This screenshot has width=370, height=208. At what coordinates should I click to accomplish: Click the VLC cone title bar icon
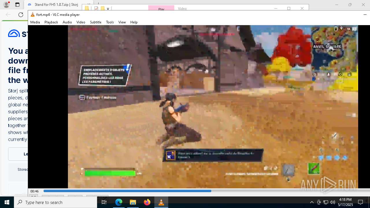33,14
